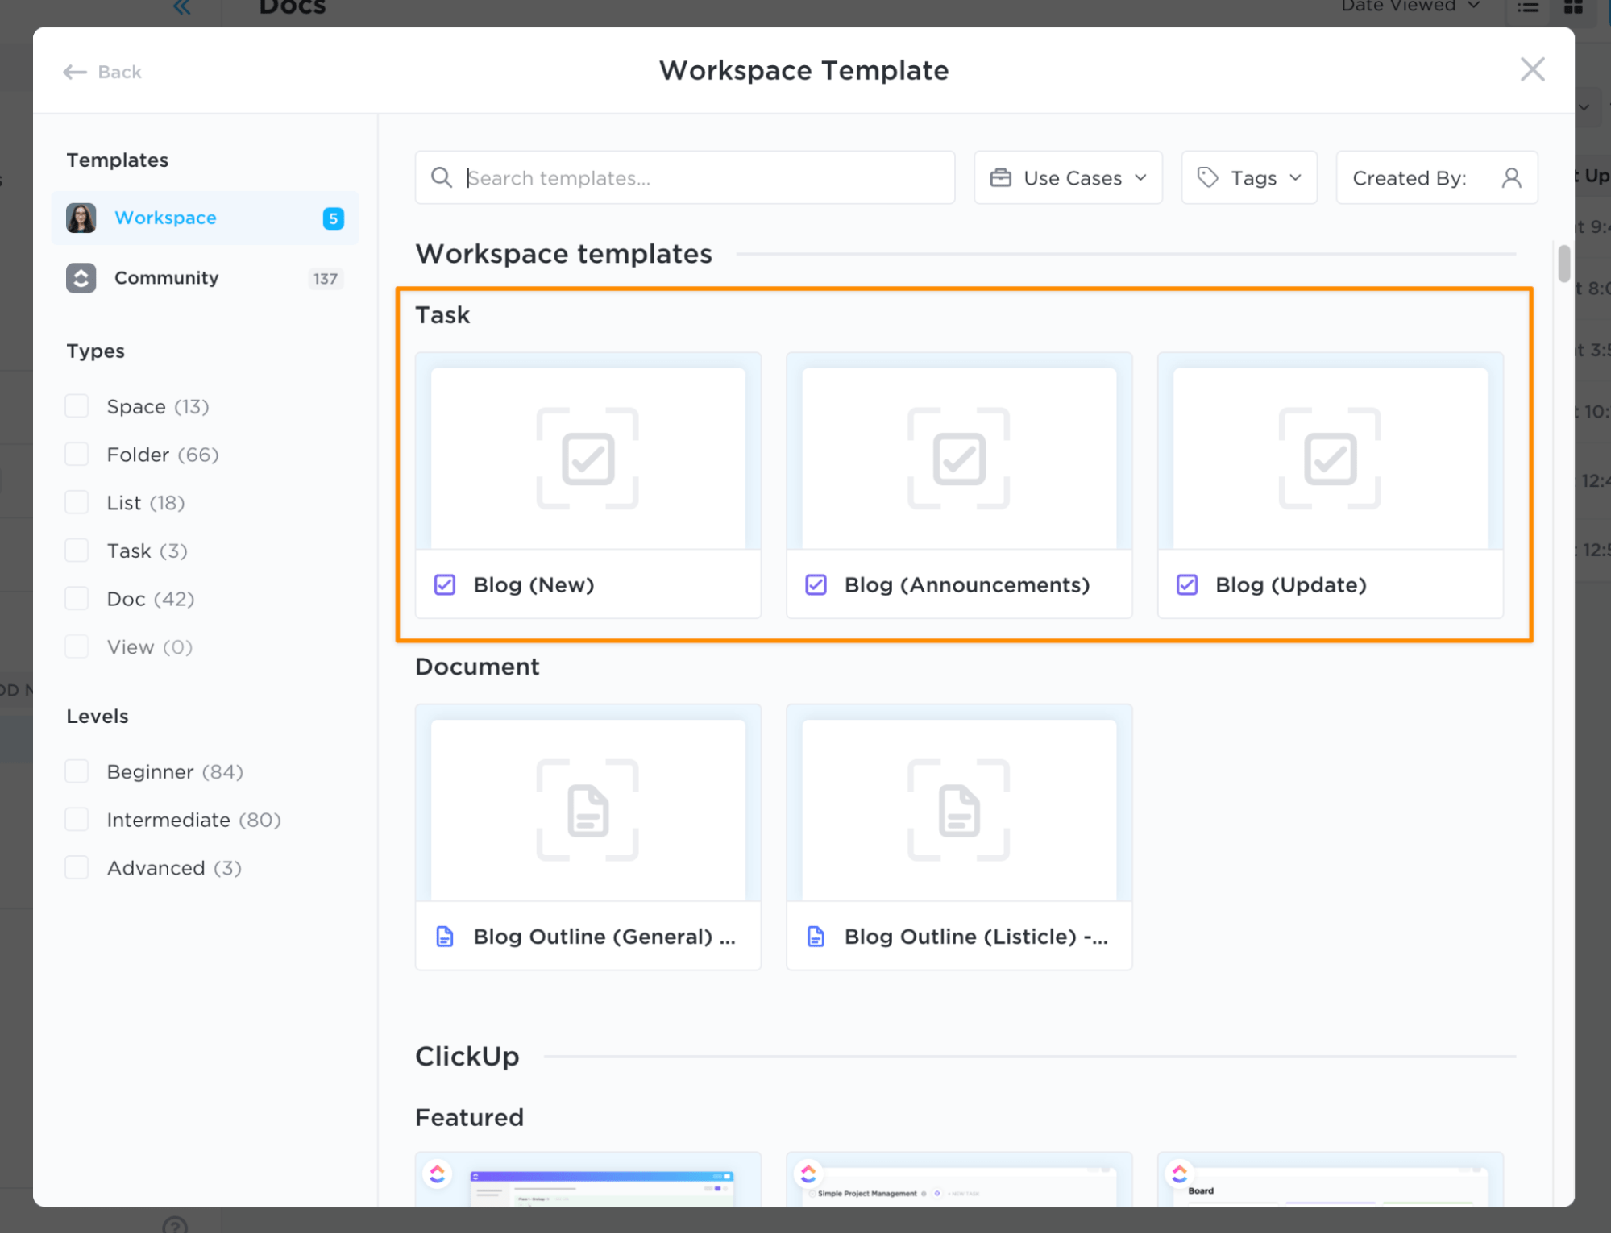Click the Use Cases briefcase icon
1611x1234 pixels.
(1000, 177)
